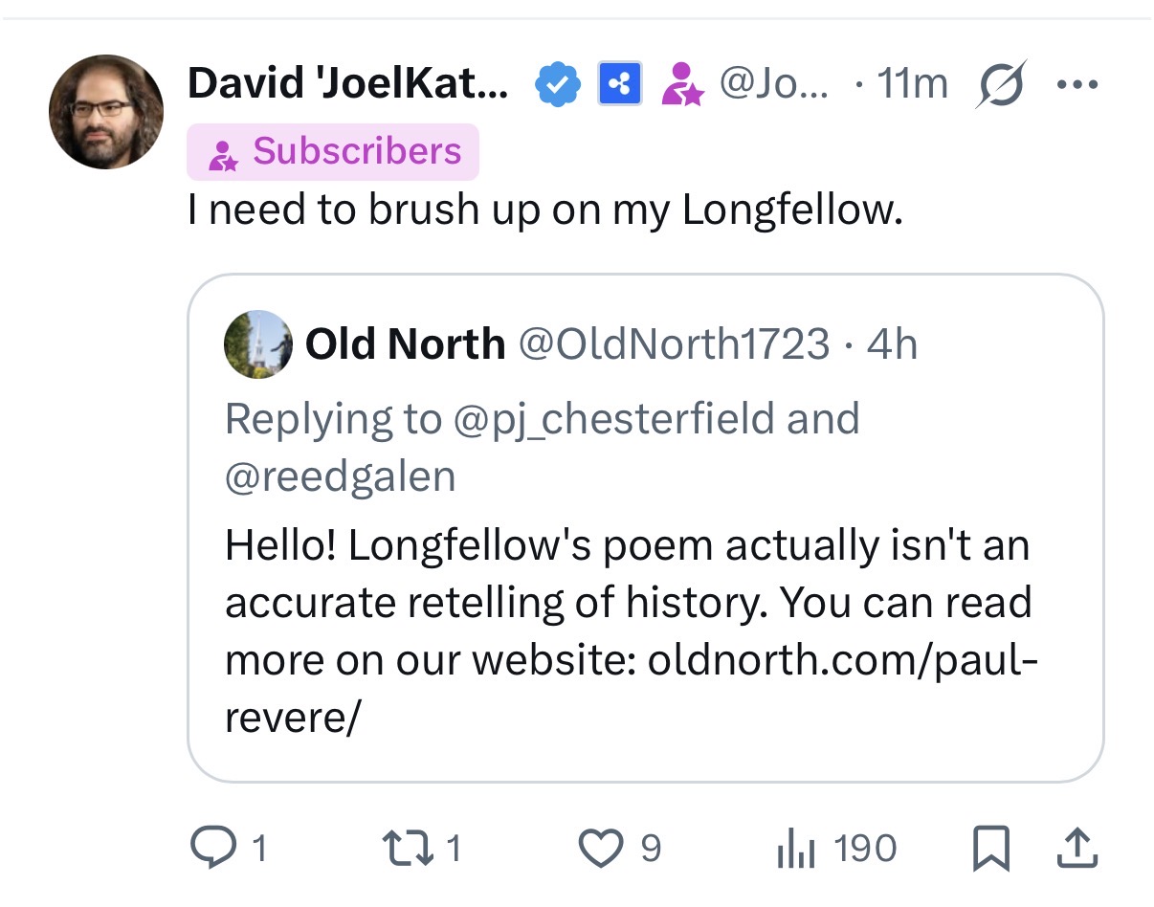Open David's profile picture

106,112
